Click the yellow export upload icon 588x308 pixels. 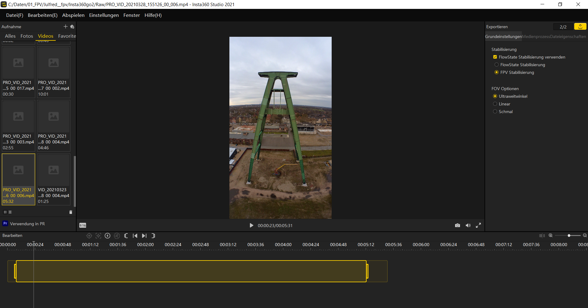pyautogui.click(x=580, y=27)
